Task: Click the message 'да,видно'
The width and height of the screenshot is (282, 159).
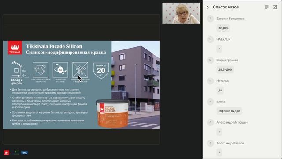Action: pyautogui.click(x=225, y=69)
